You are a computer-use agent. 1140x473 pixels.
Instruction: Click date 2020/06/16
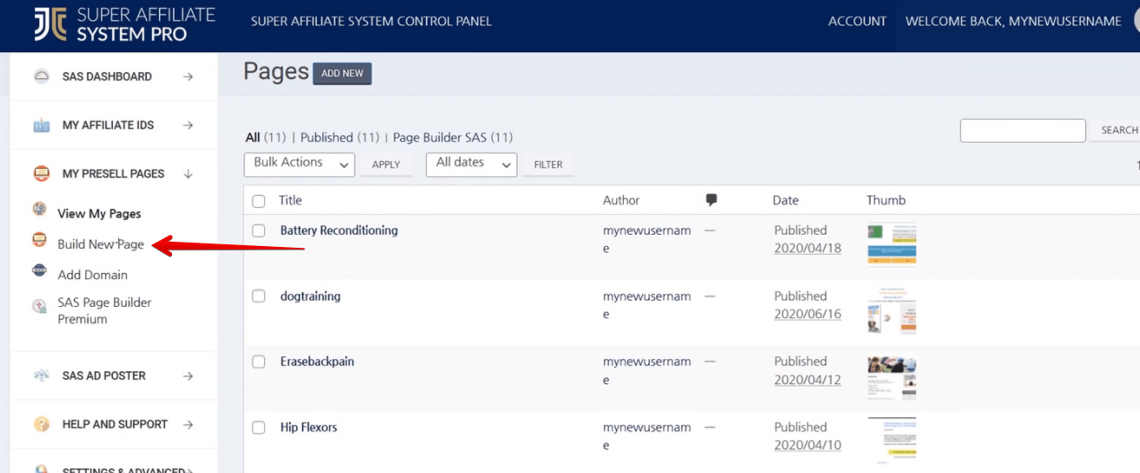(808, 314)
